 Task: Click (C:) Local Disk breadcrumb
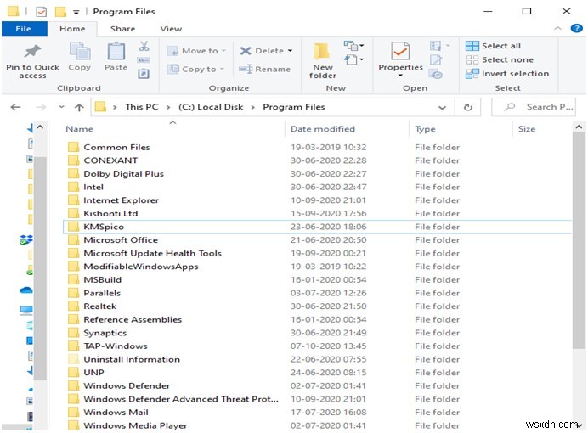click(211, 107)
